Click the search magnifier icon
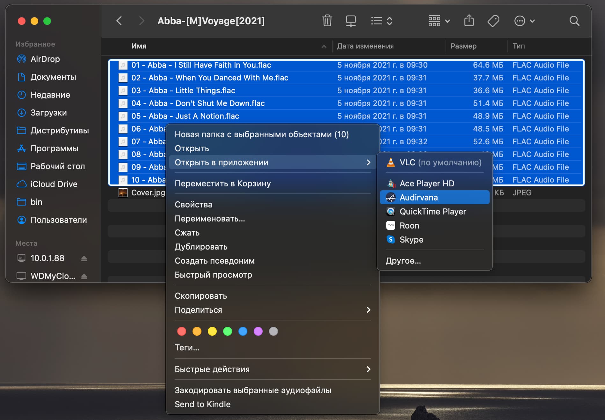This screenshot has width=605, height=420. (574, 21)
